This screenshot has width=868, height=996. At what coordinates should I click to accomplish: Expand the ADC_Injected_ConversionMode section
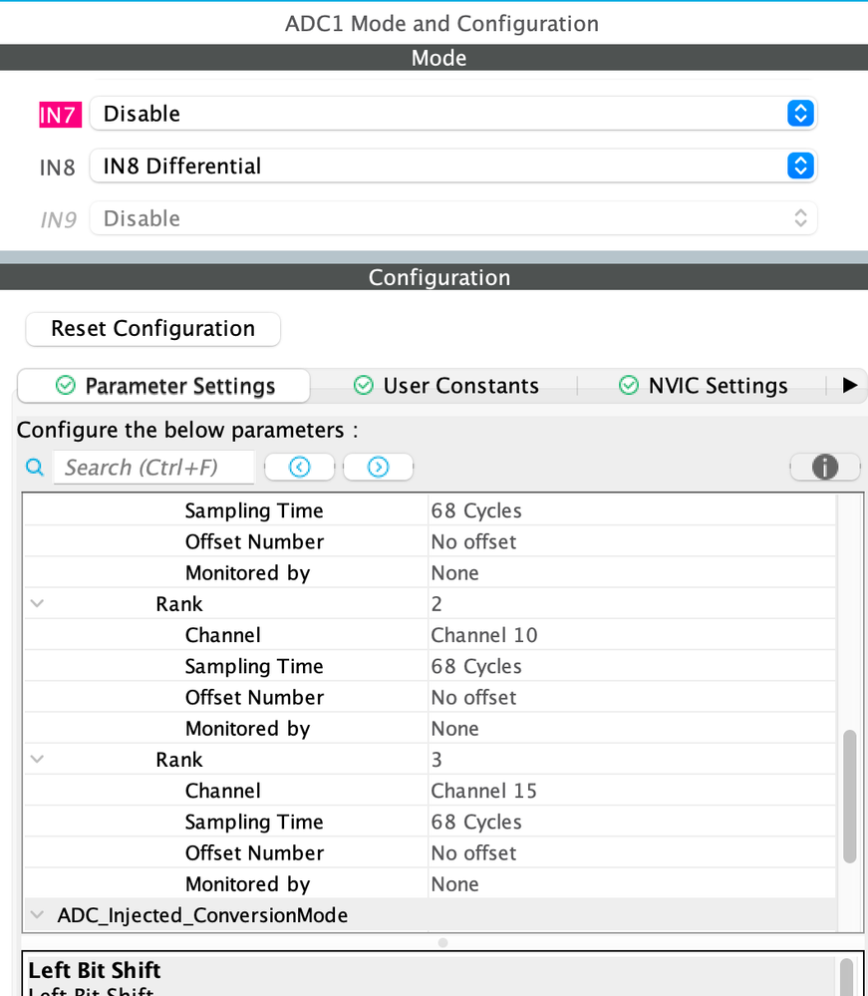click(37, 914)
